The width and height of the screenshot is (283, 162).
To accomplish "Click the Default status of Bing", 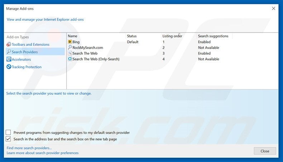I will (x=133, y=42).
